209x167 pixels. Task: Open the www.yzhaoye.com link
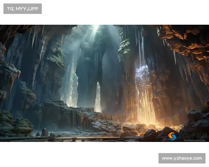click(181, 158)
